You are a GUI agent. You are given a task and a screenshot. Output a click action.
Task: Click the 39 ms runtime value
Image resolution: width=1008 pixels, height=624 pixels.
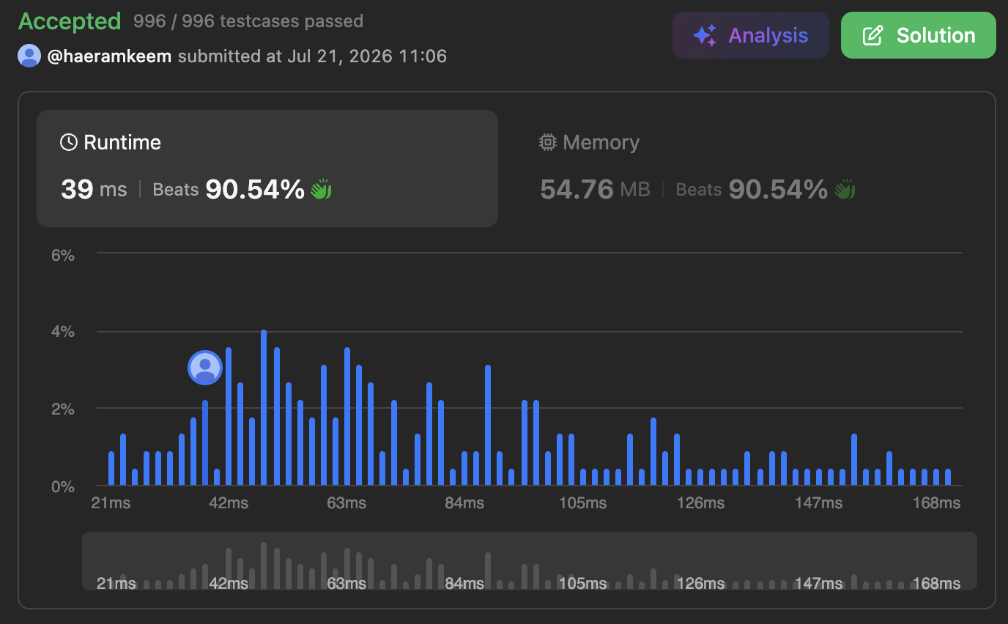[94, 190]
